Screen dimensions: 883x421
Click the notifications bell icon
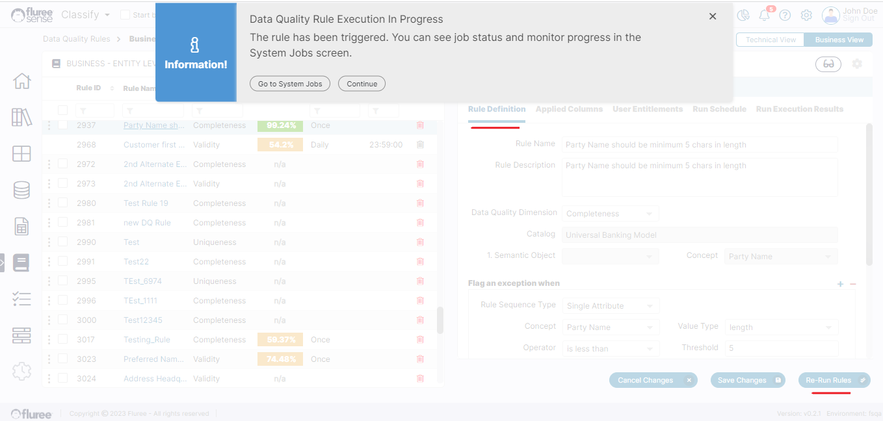coord(764,16)
